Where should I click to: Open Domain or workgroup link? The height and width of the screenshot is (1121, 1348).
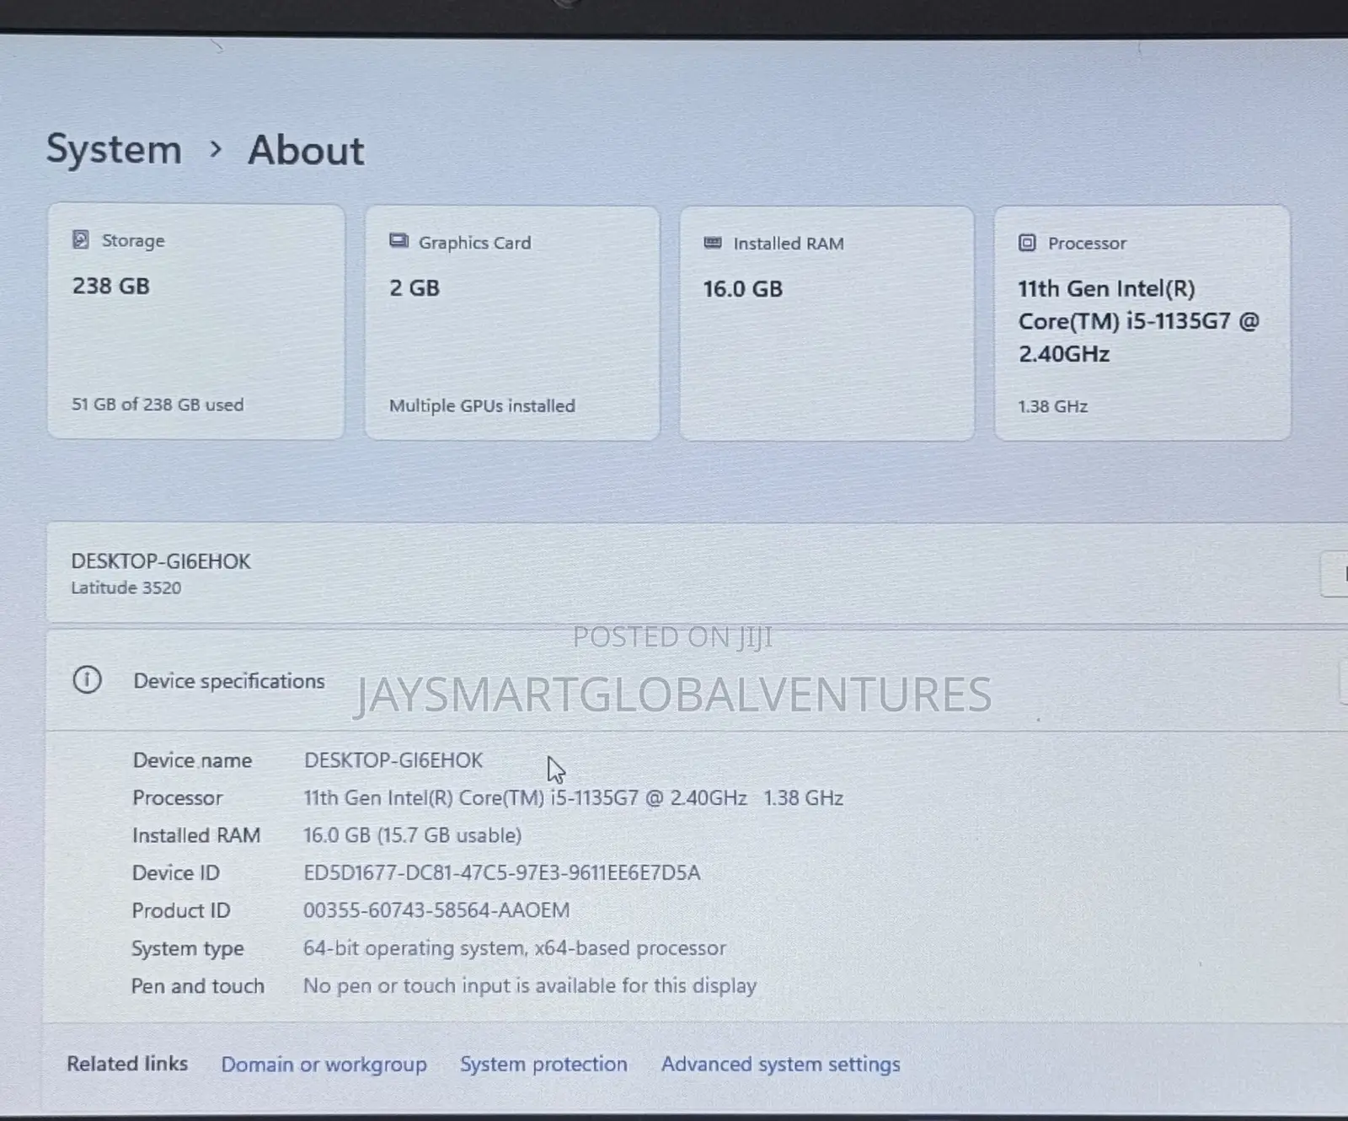click(324, 1065)
